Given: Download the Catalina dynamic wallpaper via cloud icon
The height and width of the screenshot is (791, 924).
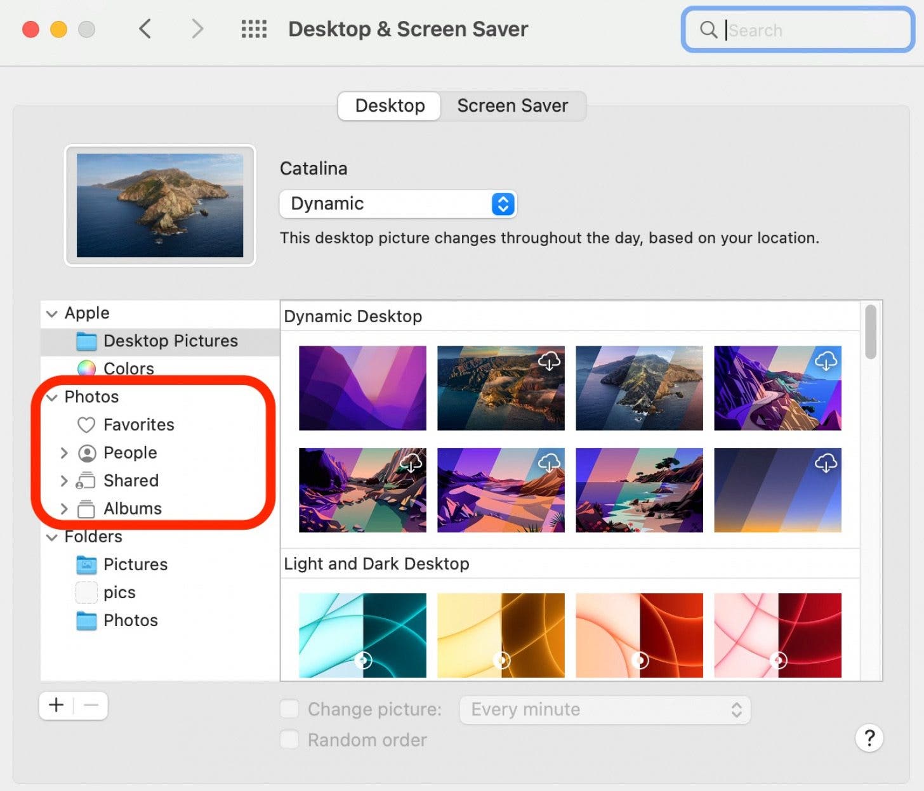Looking at the screenshot, I should [x=549, y=362].
